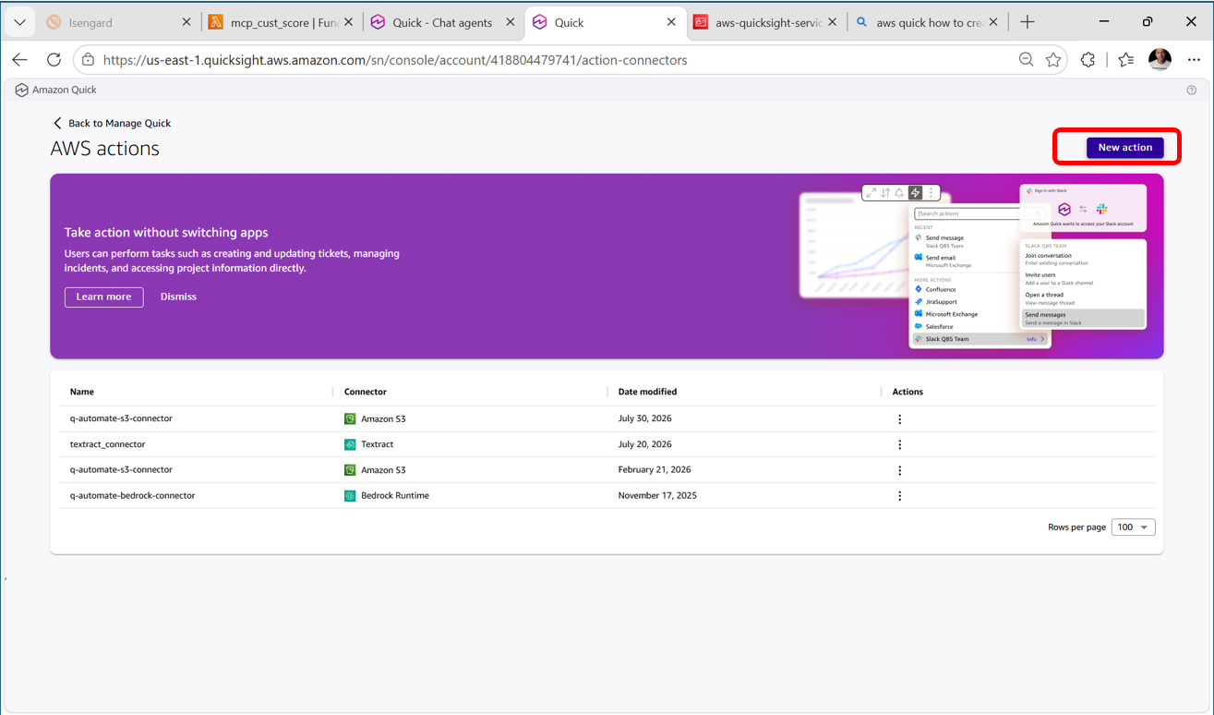
Task: Open actions menu for the February 21 S3 connector
Action: (900, 471)
